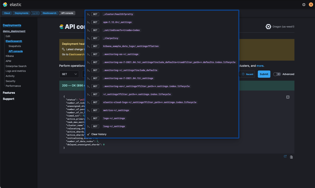Click the Elasticsearch logo beside API console title
The height and width of the screenshot is (188, 315).
pyautogui.click(x=61, y=27)
